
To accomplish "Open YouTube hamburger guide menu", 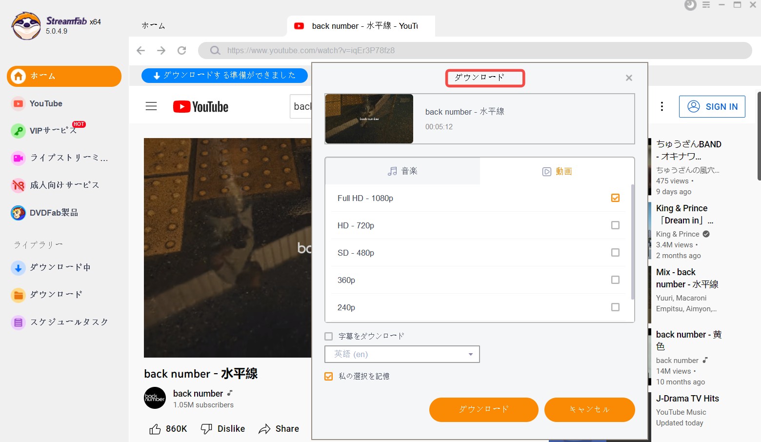I will [151, 106].
